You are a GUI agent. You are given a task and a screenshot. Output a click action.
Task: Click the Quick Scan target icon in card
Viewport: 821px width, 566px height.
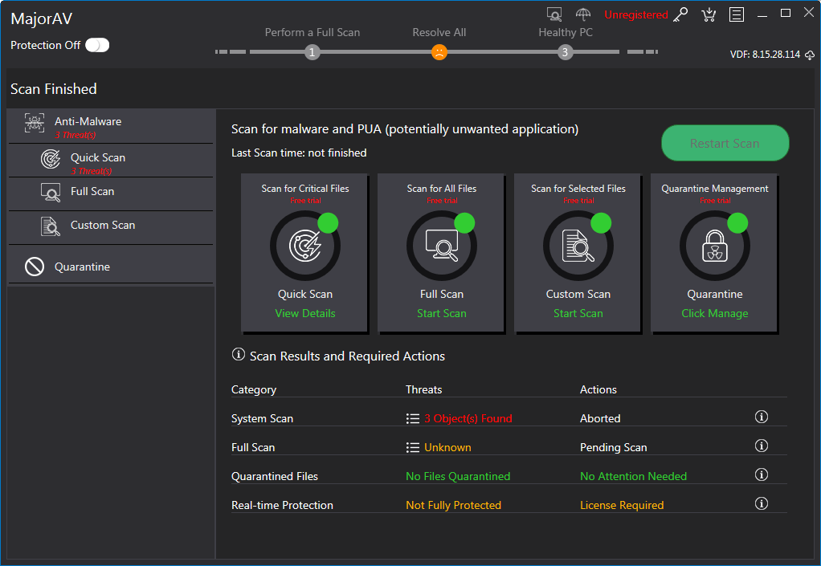pyautogui.click(x=305, y=246)
